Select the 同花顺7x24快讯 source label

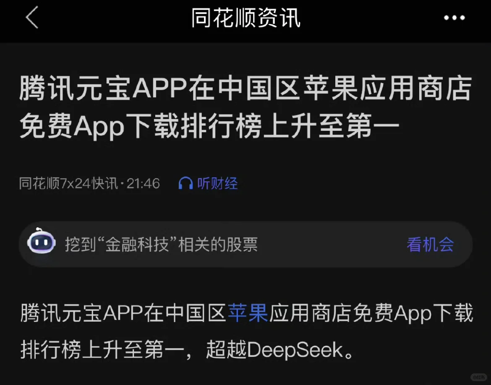(68, 183)
